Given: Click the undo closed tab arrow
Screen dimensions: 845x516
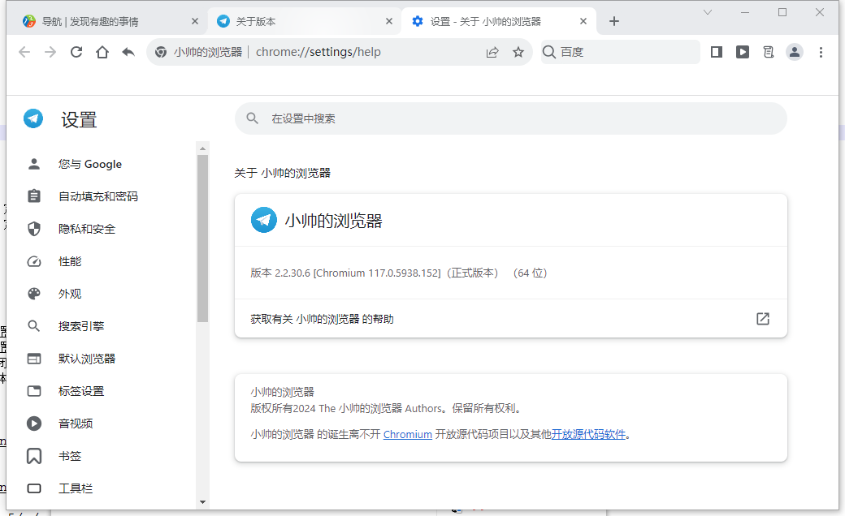Looking at the screenshot, I should pyautogui.click(x=128, y=52).
